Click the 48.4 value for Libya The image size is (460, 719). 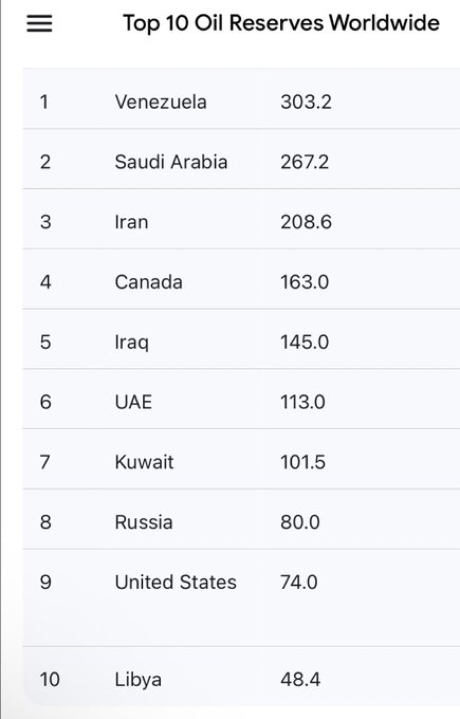[x=300, y=680]
